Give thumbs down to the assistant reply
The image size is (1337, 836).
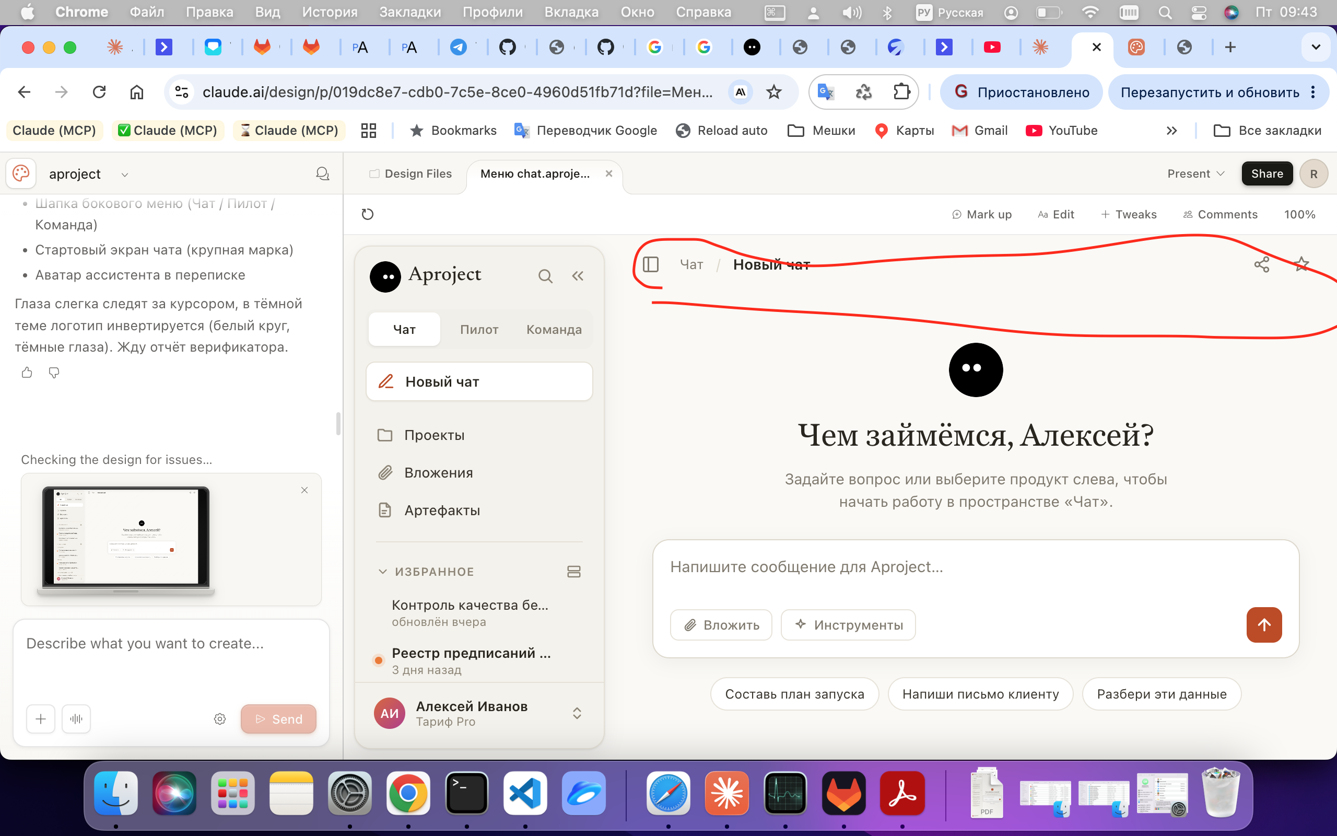[54, 373]
